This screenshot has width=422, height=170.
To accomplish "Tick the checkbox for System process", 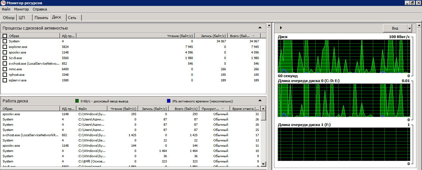I will pos(5,41).
